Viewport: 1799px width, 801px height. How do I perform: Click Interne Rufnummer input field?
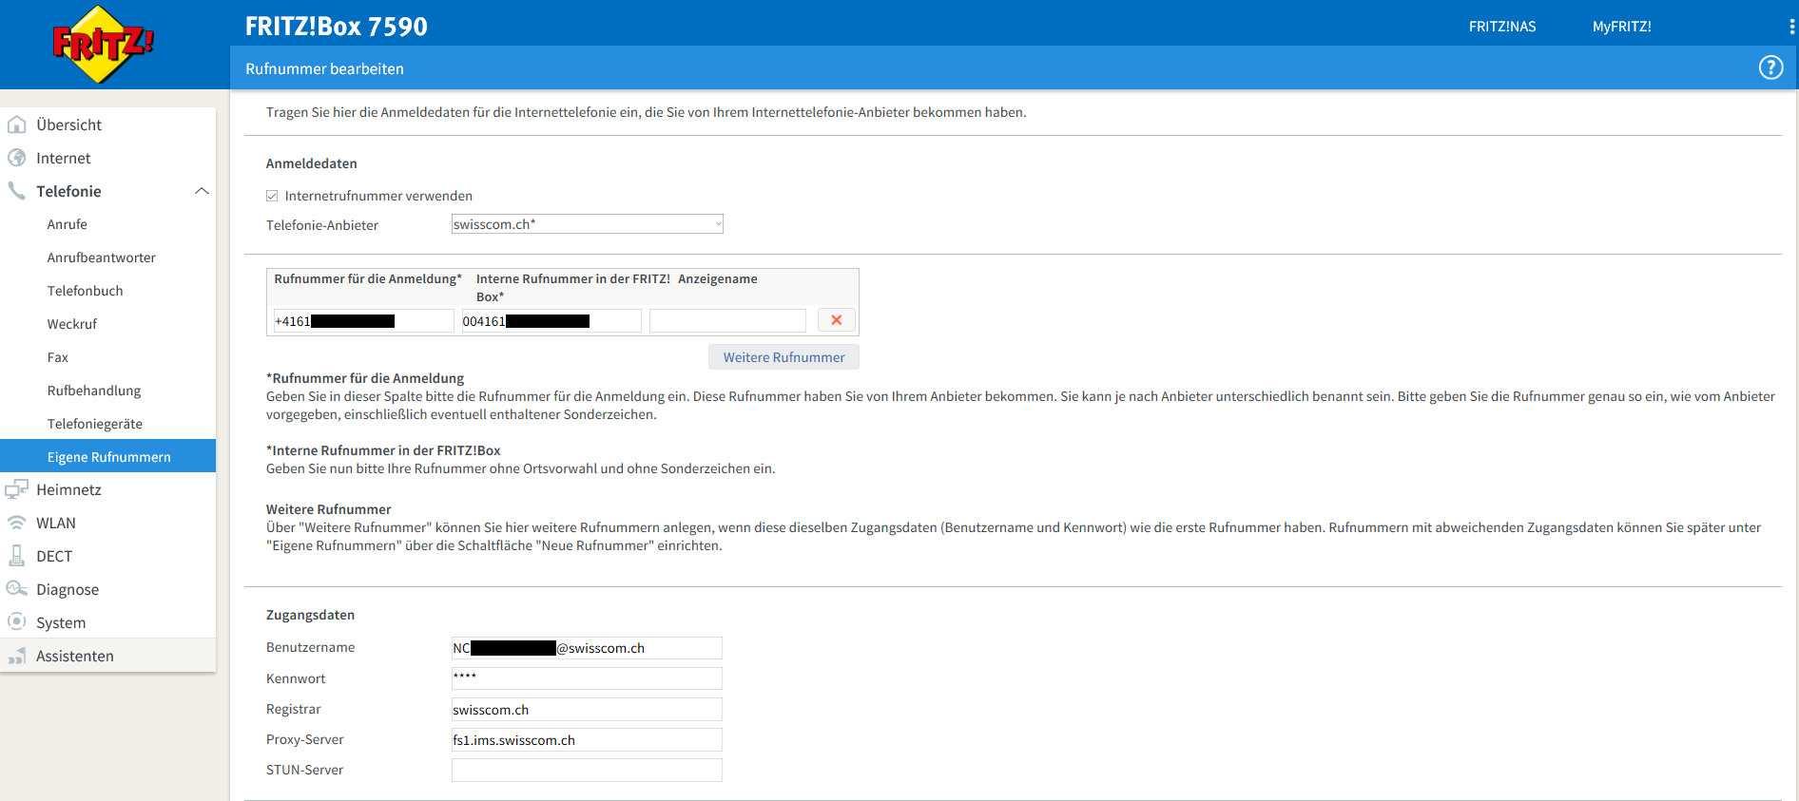[551, 321]
